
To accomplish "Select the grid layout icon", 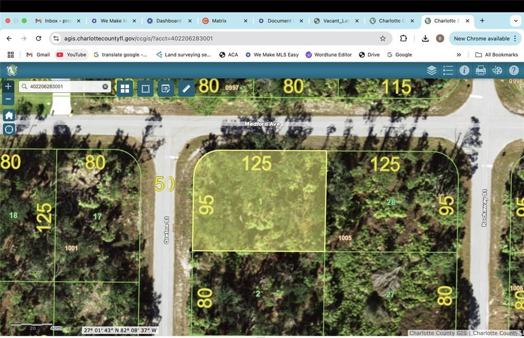I will (125, 88).
